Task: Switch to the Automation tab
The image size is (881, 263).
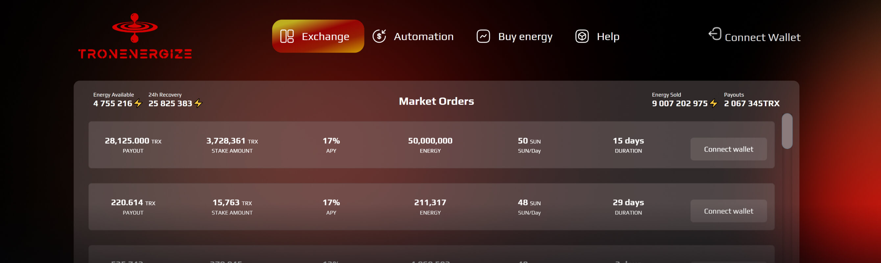Action: 423,36
